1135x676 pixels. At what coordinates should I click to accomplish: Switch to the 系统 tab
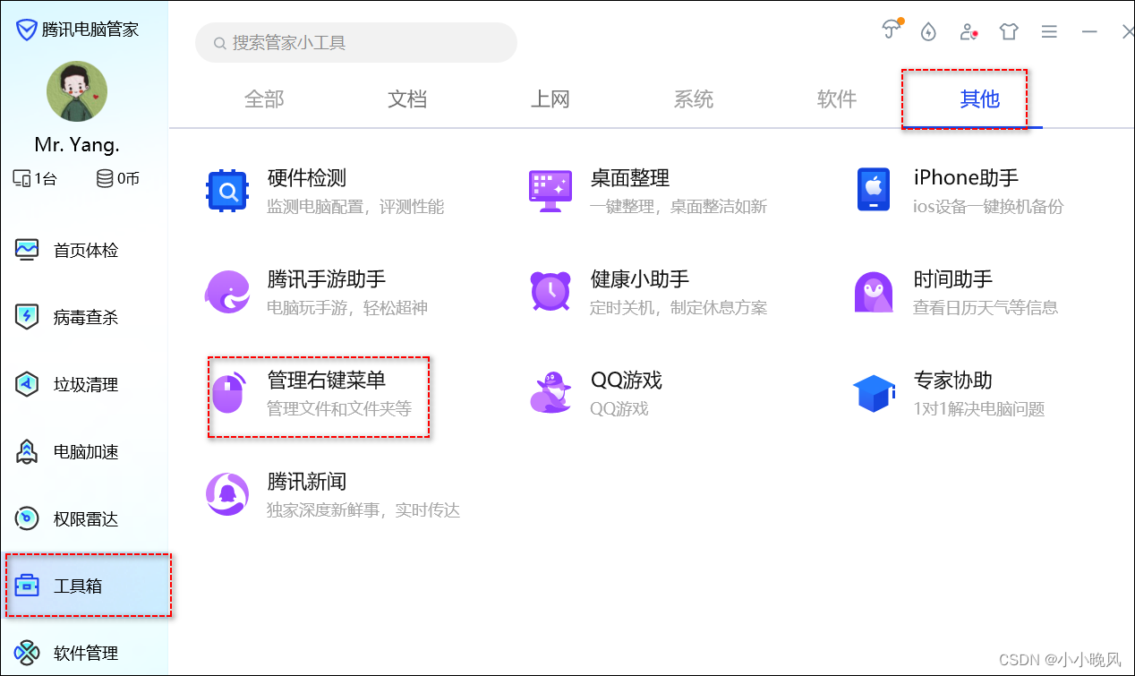pyautogui.click(x=694, y=99)
